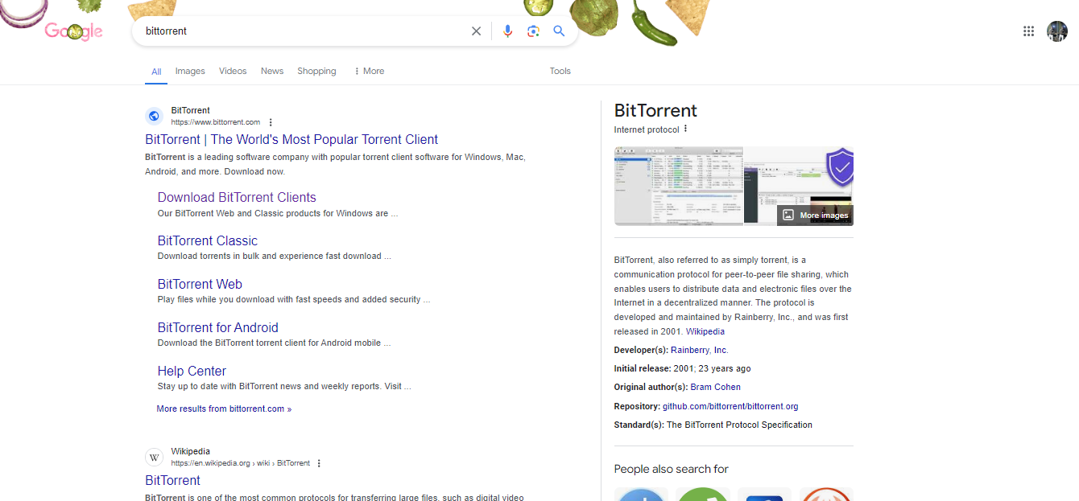Open the three-dot menu beside Wikipedia URL
This screenshot has height=501, width=1079.
tap(319, 463)
